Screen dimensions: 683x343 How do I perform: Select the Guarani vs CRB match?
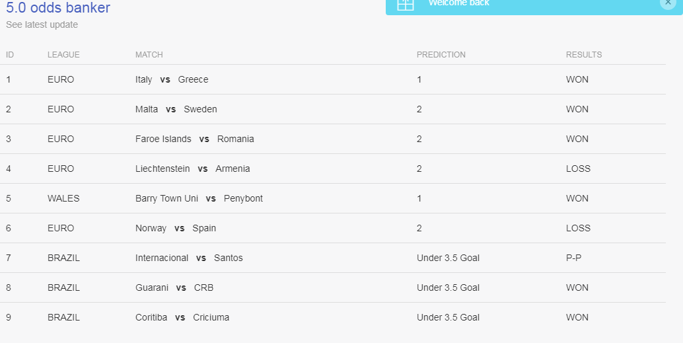click(174, 287)
